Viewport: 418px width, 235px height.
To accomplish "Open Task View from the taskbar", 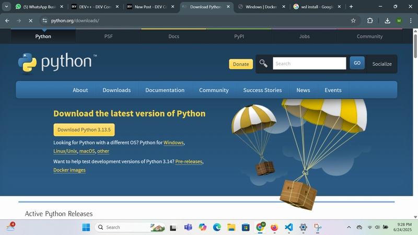I will [x=173, y=227].
